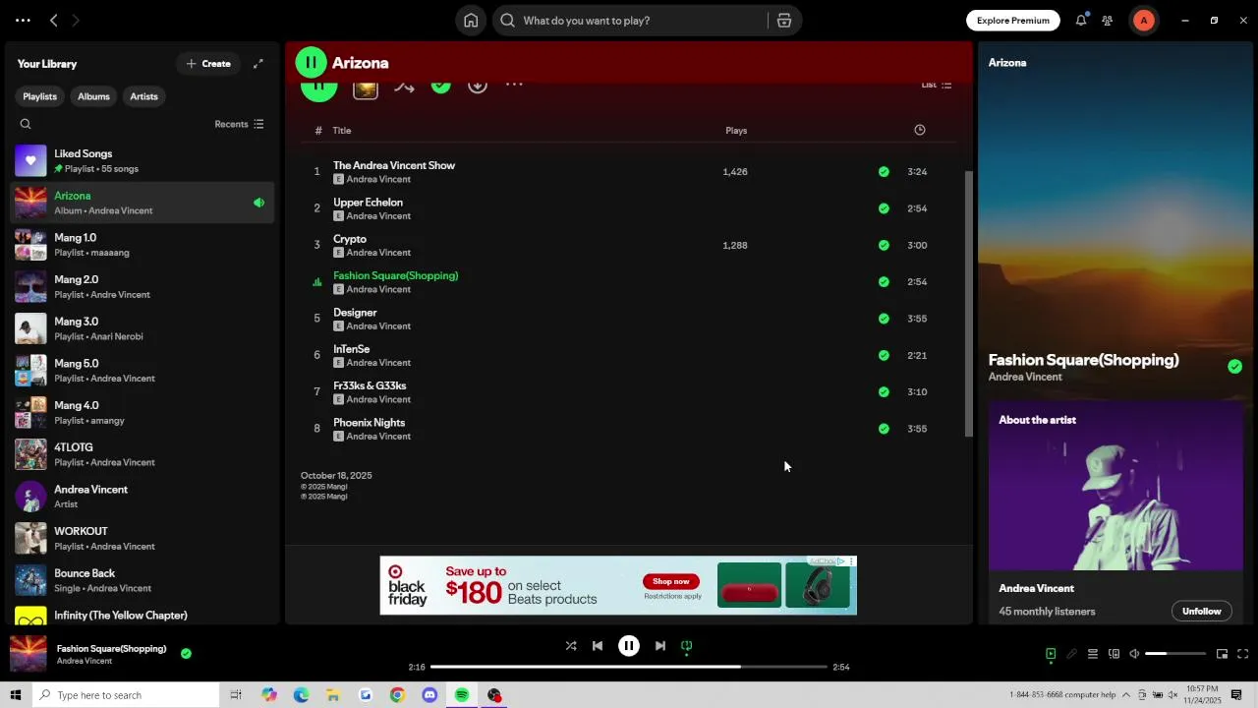The height and width of the screenshot is (708, 1258).
Task: Open the Browse icon in search bar
Action: pos(784,21)
